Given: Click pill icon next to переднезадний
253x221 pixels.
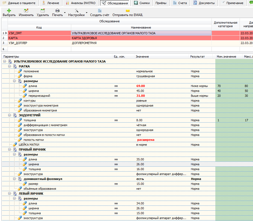Looking at the screenshot, I should [x=25, y=96].
